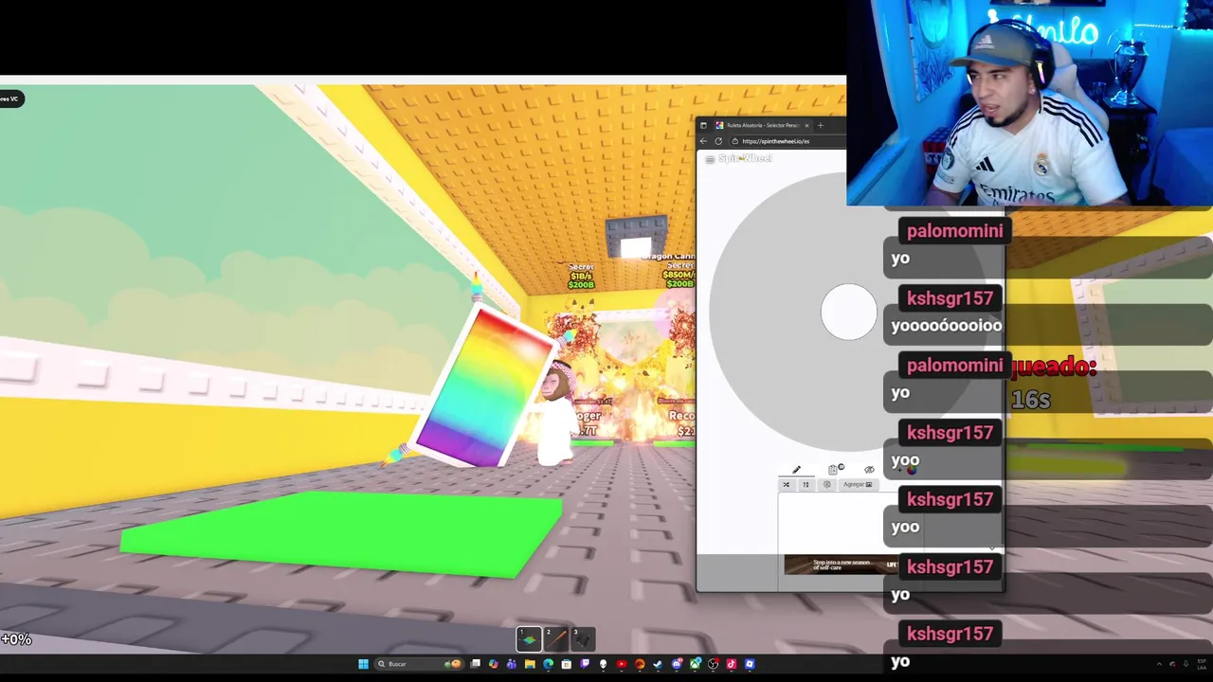Open the Windows Start menu
Screen dimensions: 1213x682
[364, 664]
